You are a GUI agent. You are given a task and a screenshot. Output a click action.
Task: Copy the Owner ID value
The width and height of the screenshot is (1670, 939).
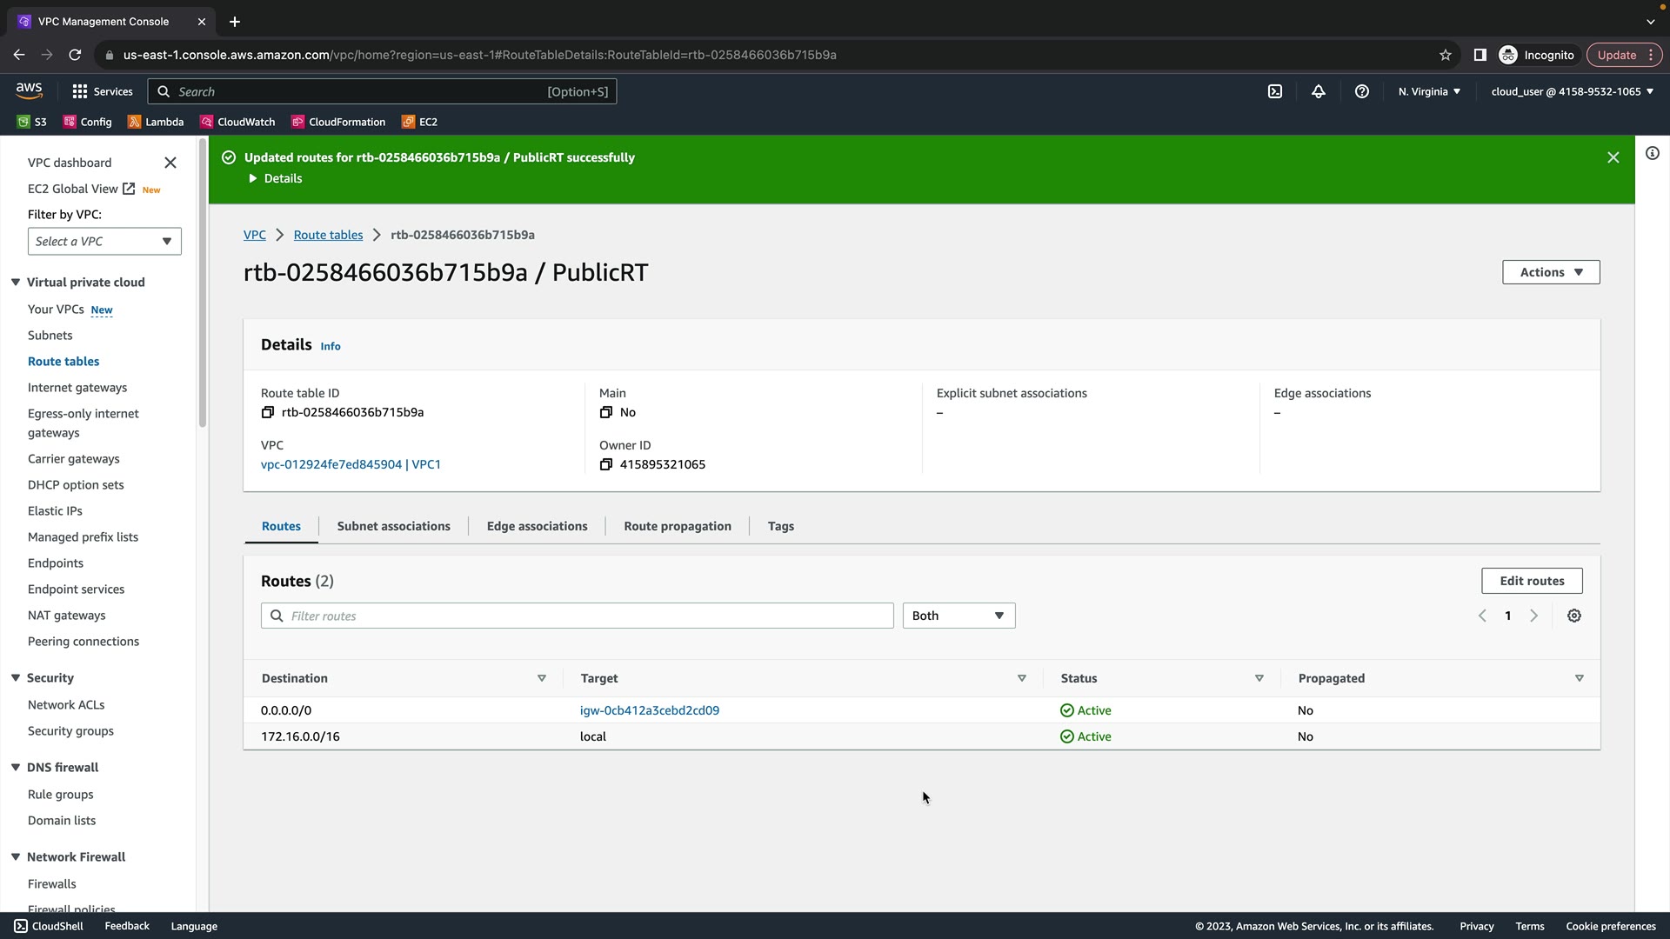606,464
